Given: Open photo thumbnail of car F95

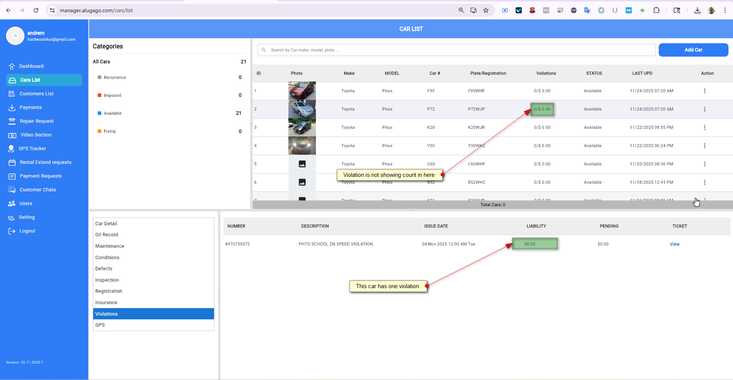Looking at the screenshot, I should [x=302, y=91].
